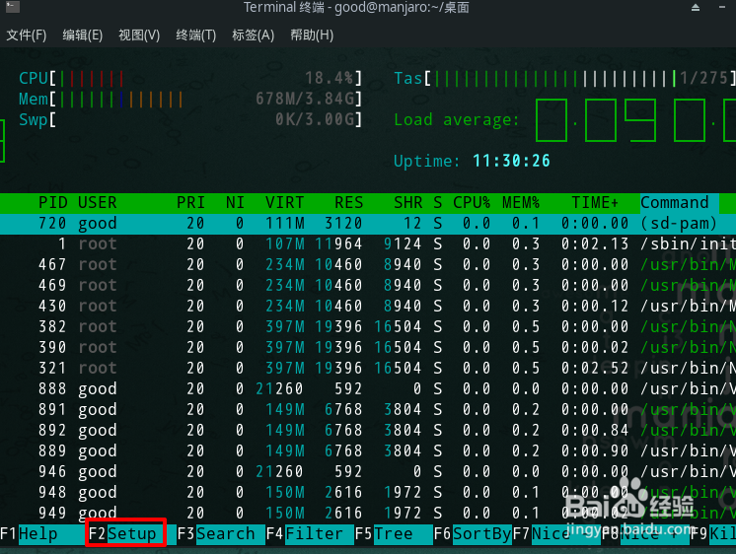The height and width of the screenshot is (554, 736).
Task: Open the 编辑(E) menu
Action: click(83, 35)
